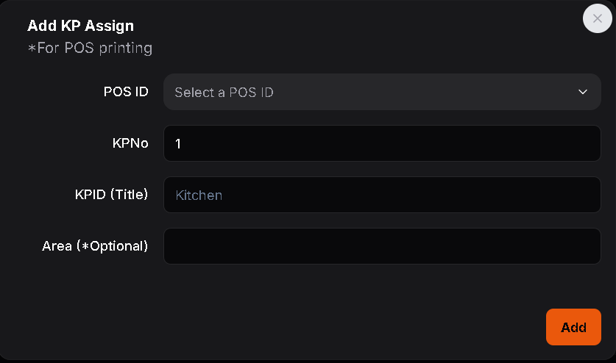Viewport: 616px width, 363px height.
Task: Focus the empty Area input field
Action: tap(382, 246)
